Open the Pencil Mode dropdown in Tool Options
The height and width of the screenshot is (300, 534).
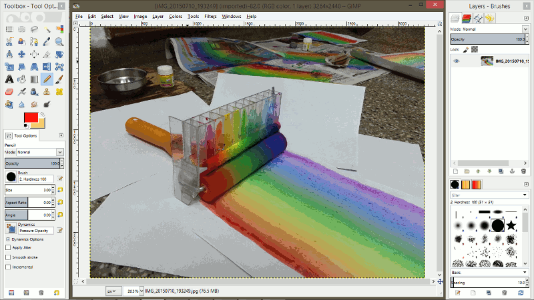[40, 152]
